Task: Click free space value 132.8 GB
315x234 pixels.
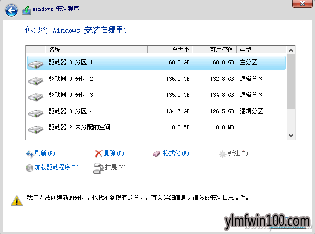Action: pyautogui.click(x=222, y=79)
